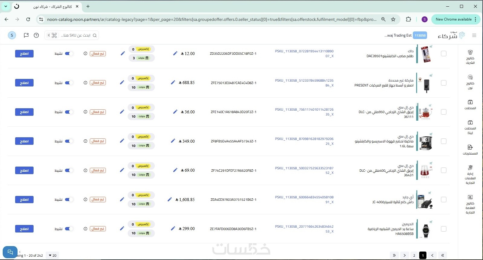483x260 pixels.
Task: Tick the checkbox for the espresso machine 1.6L row
Action: pyautogui.click(x=444, y=141)
